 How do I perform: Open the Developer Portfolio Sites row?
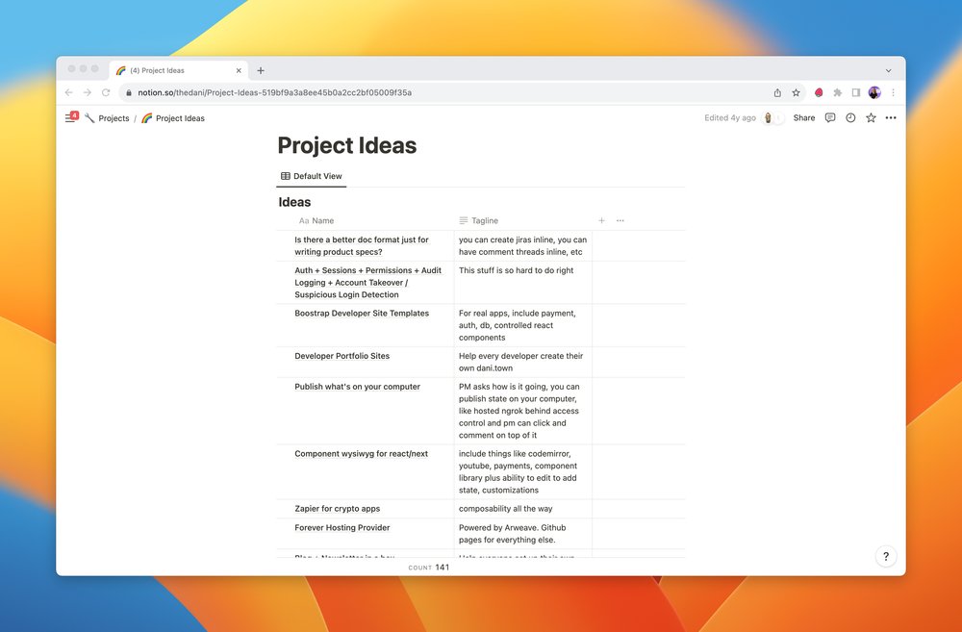pos(342,356)
